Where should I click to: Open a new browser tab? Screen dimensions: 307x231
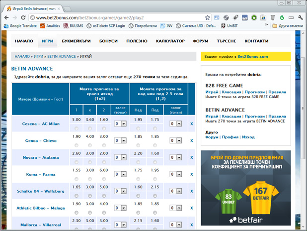(x=68, y=9)
